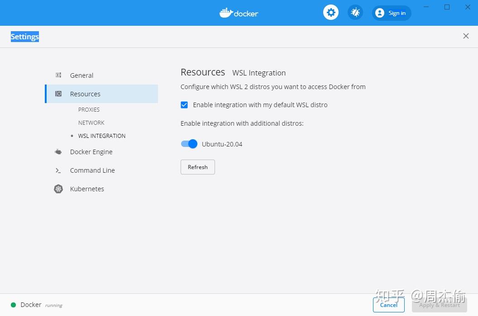Click the Kubernetes wheel icon

pos(58,189)
